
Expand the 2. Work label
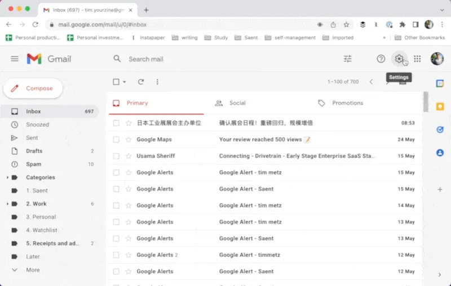click(x=7, y=204)
